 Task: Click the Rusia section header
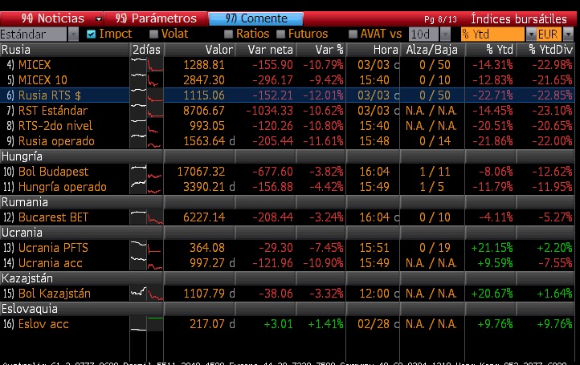pos(65,50)
